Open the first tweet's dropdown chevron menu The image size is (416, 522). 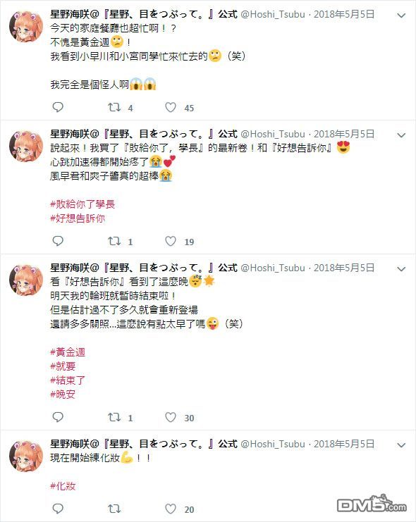click(401, 15)
